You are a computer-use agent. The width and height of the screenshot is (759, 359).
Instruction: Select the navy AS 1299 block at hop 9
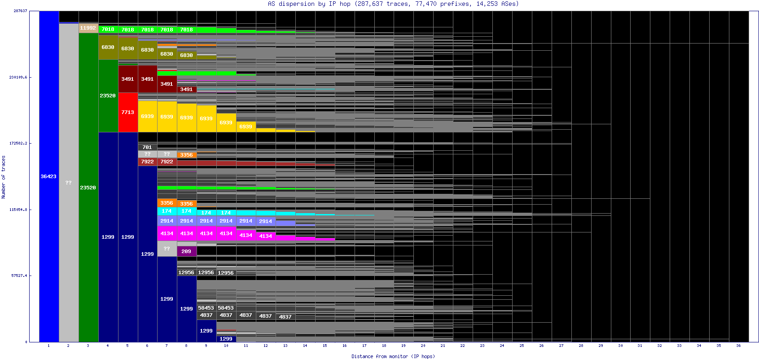(x=206, y=331)
